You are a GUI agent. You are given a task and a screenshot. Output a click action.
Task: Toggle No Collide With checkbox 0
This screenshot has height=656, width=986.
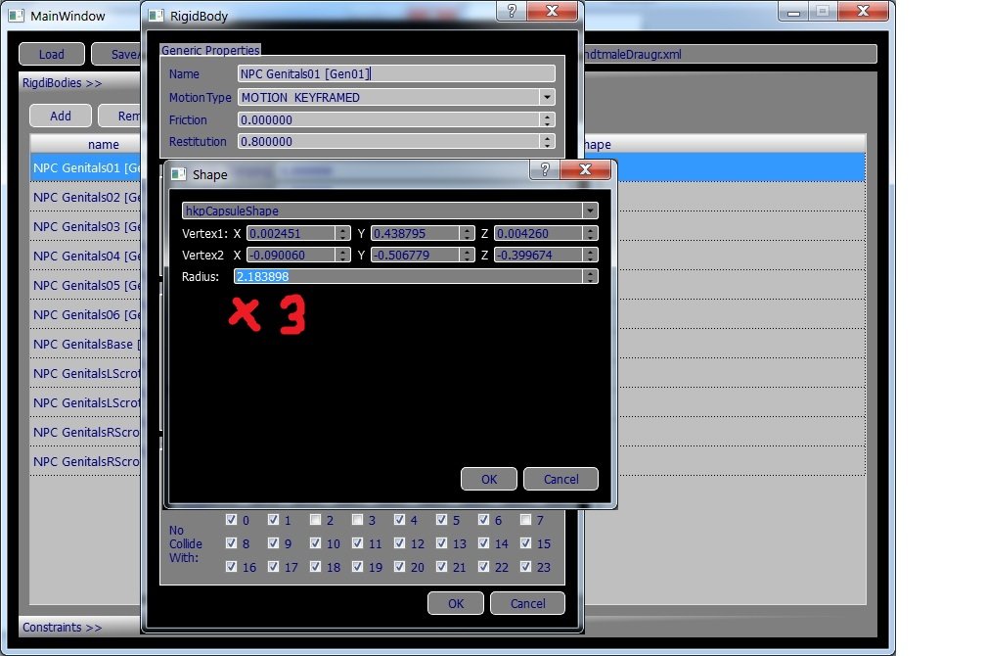(232, 519)
